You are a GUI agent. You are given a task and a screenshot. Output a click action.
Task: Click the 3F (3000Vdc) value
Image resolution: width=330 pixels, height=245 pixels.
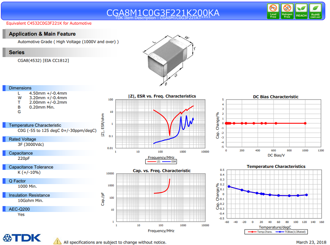31,144
